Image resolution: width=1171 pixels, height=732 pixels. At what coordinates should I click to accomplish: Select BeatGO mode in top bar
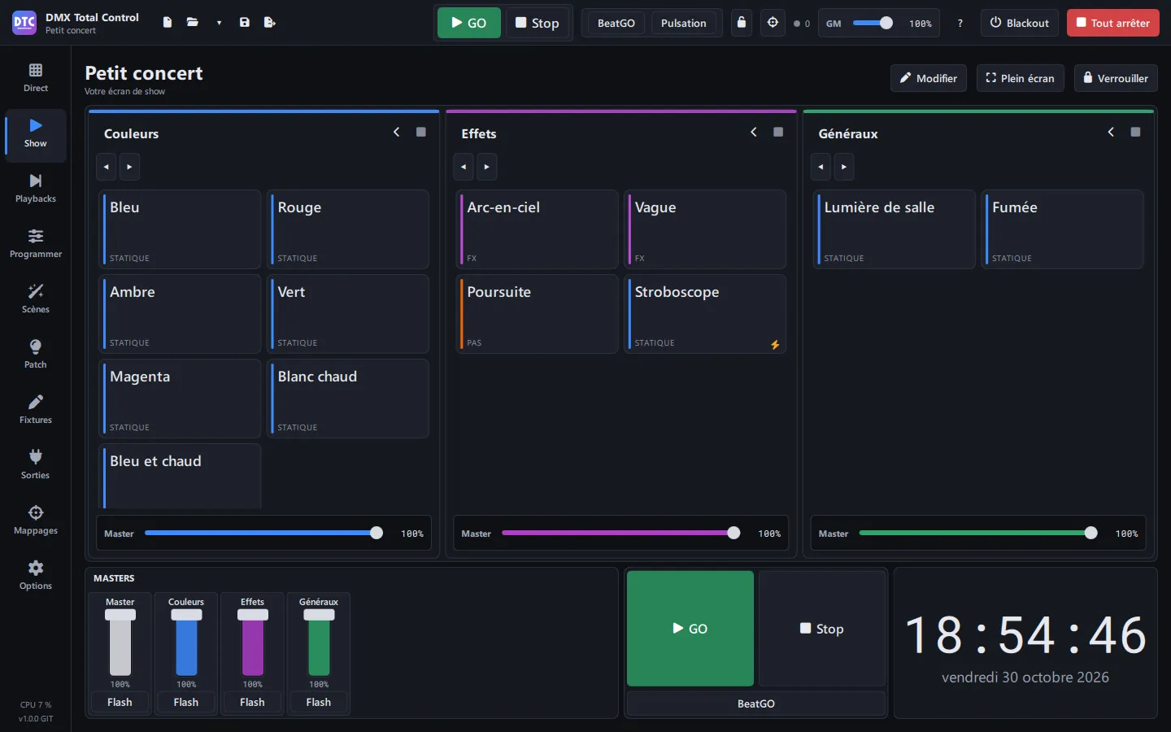pos(616,23)
